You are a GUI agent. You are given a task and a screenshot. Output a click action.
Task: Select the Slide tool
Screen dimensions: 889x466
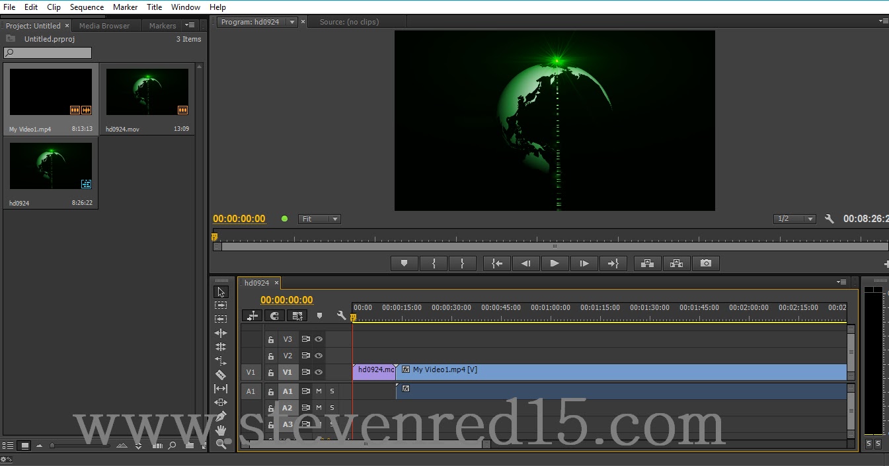point(221,403)
